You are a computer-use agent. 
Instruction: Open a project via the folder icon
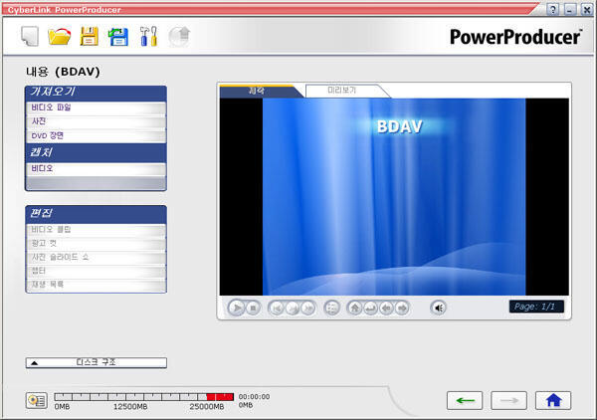click(60, 37)
